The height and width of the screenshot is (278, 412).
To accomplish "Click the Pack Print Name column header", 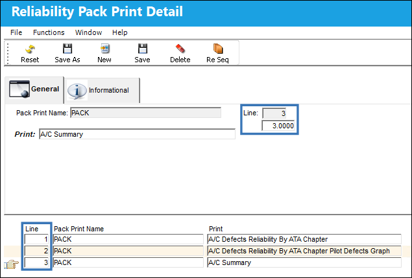I will click(x=79, y=229).
